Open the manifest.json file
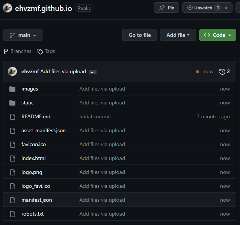Image resolution: width=240 pixels, height=225 pixels. coord(36,200)
